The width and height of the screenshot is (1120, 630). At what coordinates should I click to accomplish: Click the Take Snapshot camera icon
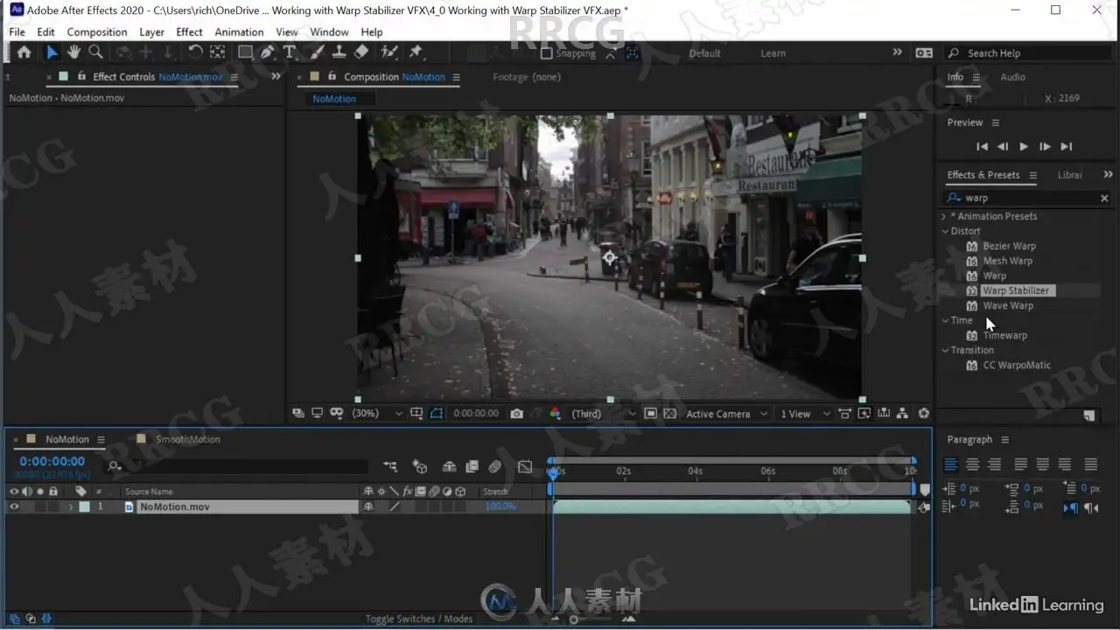(x=517, y=414)
